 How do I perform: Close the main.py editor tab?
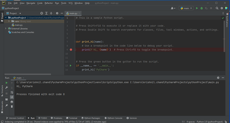coord(79,13)
